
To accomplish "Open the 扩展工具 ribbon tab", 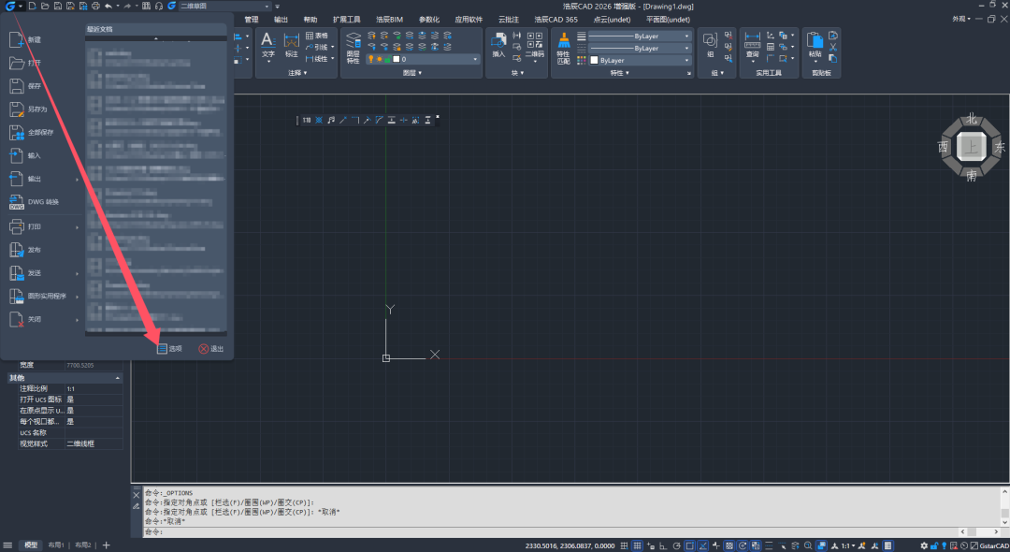I will pyautogui.click(x=347, y=20).
